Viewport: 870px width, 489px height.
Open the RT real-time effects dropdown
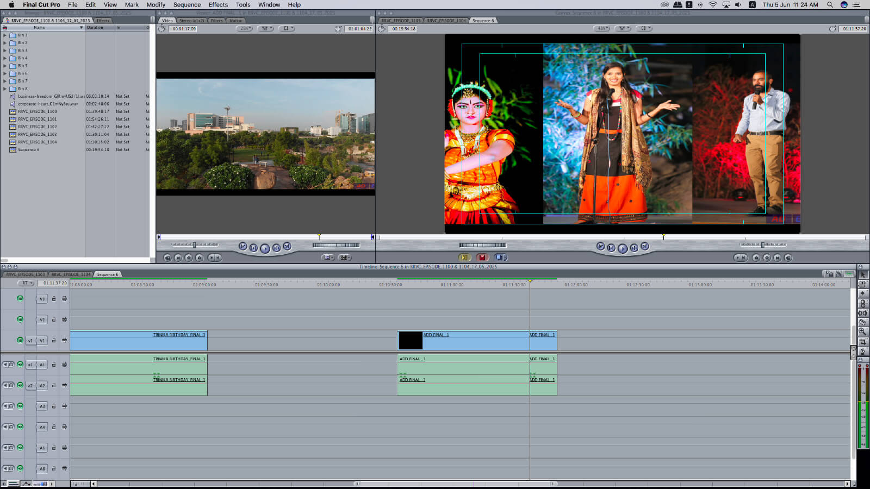pos(26,283)
